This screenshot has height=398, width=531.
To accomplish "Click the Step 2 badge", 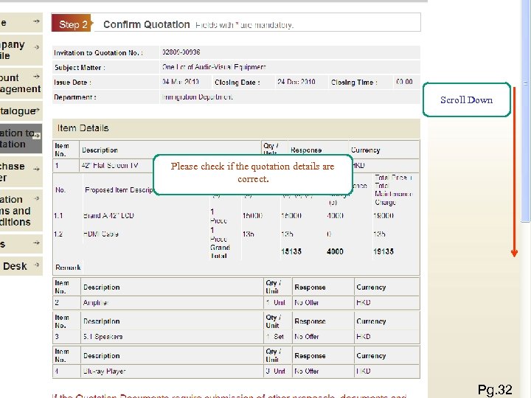I will point(72,24).
